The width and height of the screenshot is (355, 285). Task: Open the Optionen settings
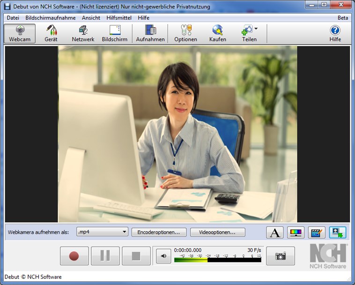[185, 34]
